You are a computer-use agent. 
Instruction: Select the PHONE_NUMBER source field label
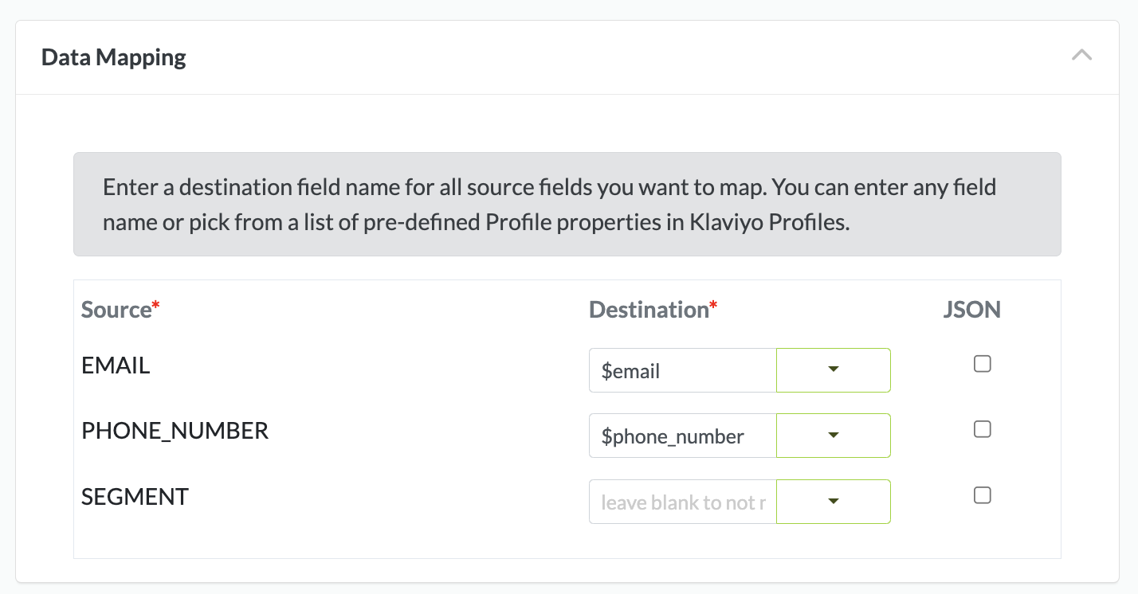[x=175, y=431]
